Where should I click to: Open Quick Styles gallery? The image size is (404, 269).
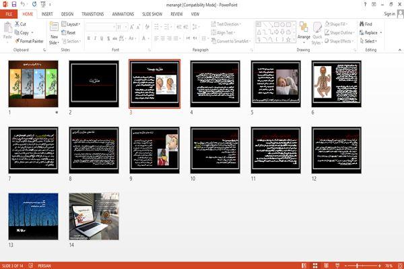[317, 34]
